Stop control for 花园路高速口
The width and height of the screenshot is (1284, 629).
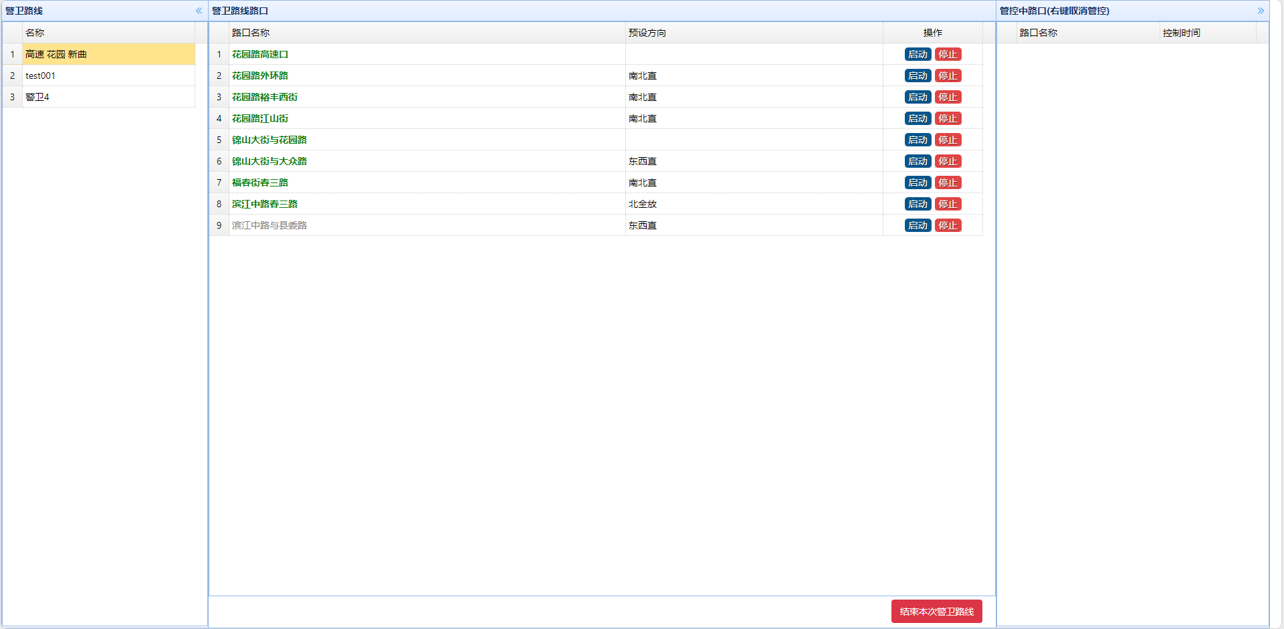coord(948,54)
